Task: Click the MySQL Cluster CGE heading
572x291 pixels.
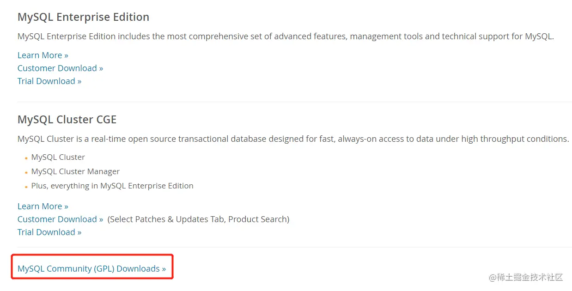Action: tap(67, 120)
